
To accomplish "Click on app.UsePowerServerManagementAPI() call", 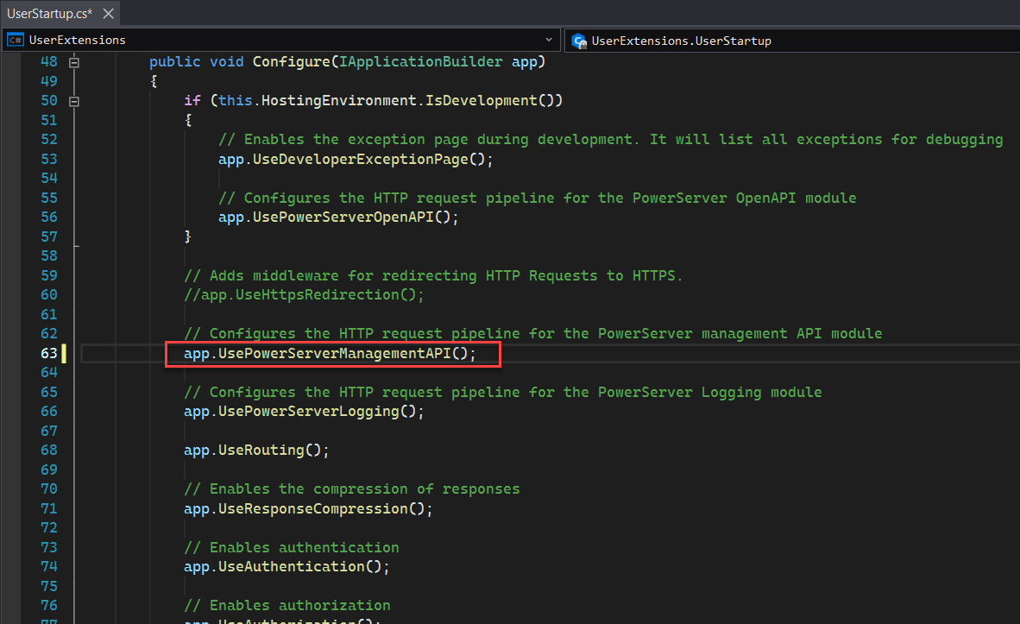I will coord(330,353).
